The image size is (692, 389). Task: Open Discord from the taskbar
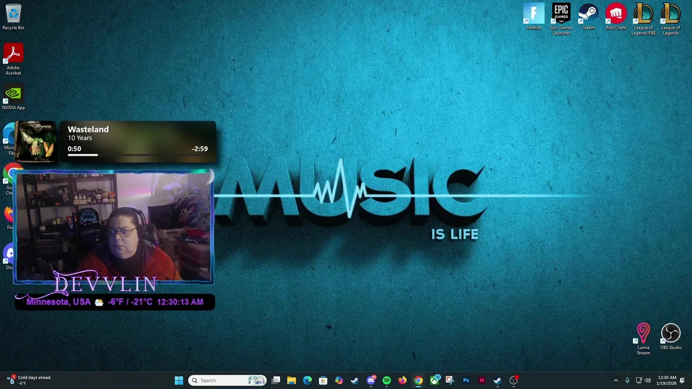point(371,380)
